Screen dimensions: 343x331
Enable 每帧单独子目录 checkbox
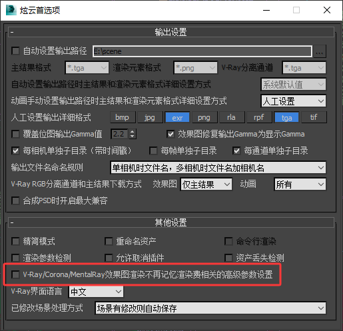click(x=153, y=151)
